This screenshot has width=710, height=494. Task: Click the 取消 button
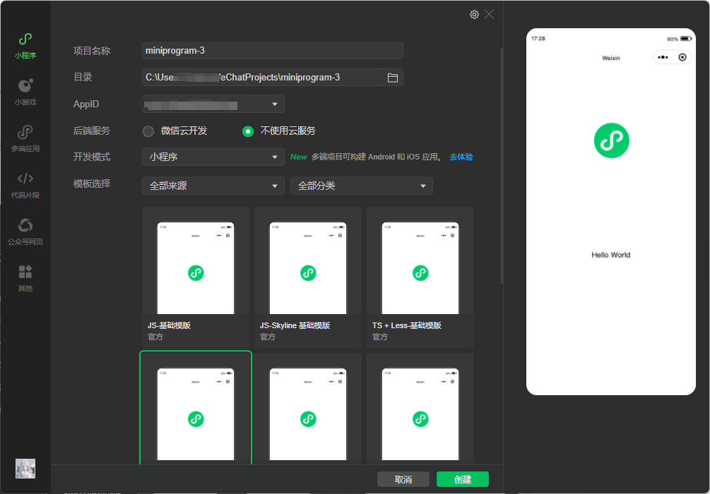point(403,479)
